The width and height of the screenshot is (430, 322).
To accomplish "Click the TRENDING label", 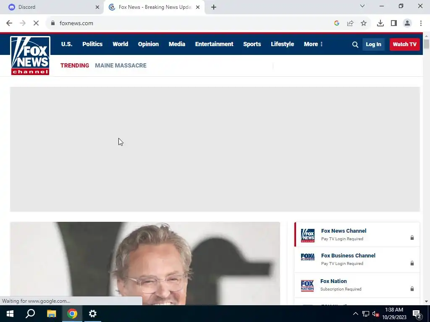I will click(75, 65).
